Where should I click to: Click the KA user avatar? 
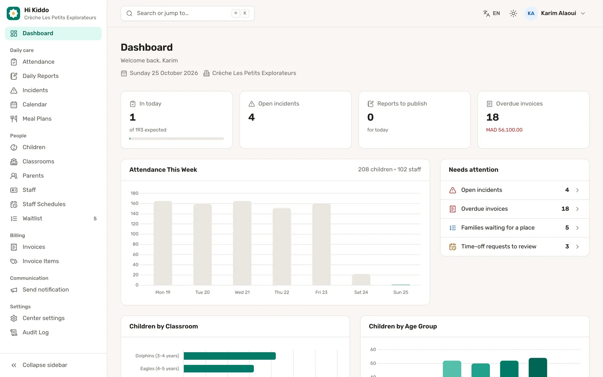531,13
